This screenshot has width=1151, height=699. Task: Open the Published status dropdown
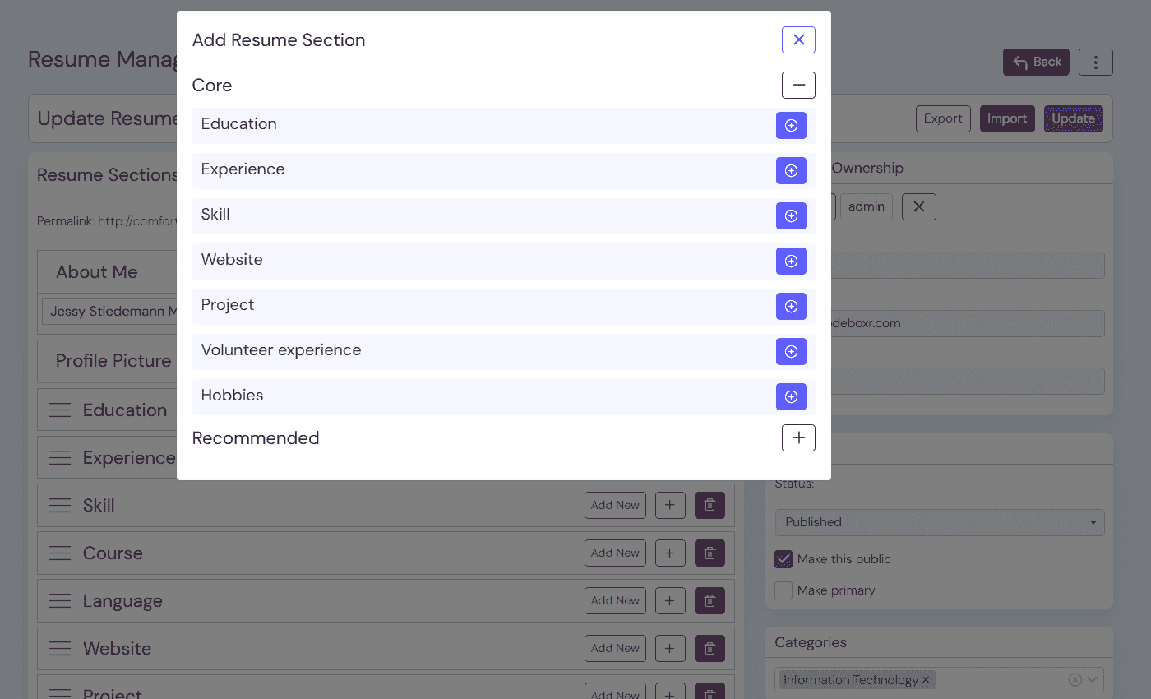click(939, 522)
